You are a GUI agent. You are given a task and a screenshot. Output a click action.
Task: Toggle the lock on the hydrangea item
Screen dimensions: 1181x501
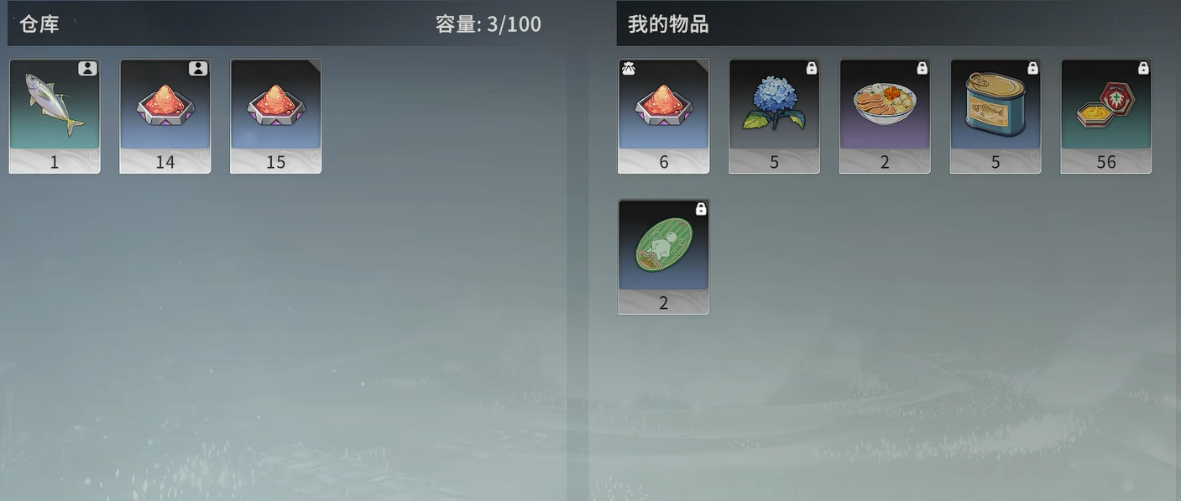pyautogui.click(x=812, y=69)
